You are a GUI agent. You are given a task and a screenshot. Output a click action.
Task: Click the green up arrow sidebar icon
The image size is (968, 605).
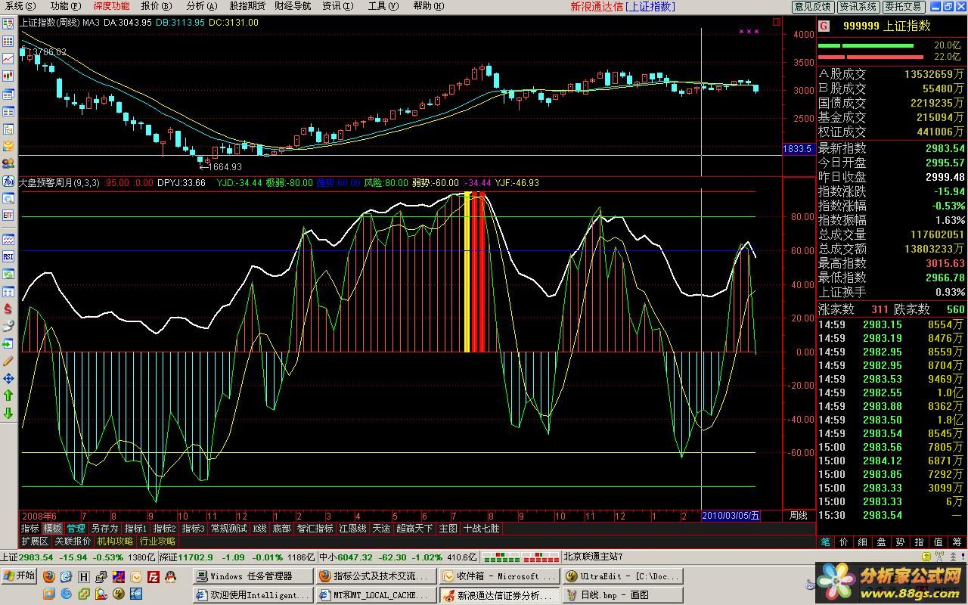coord(8,396)
